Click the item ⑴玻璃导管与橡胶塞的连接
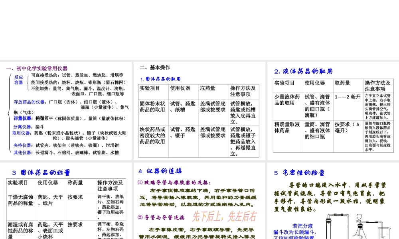The width and height of the screenshot is (399, 239). click(174, 182)
